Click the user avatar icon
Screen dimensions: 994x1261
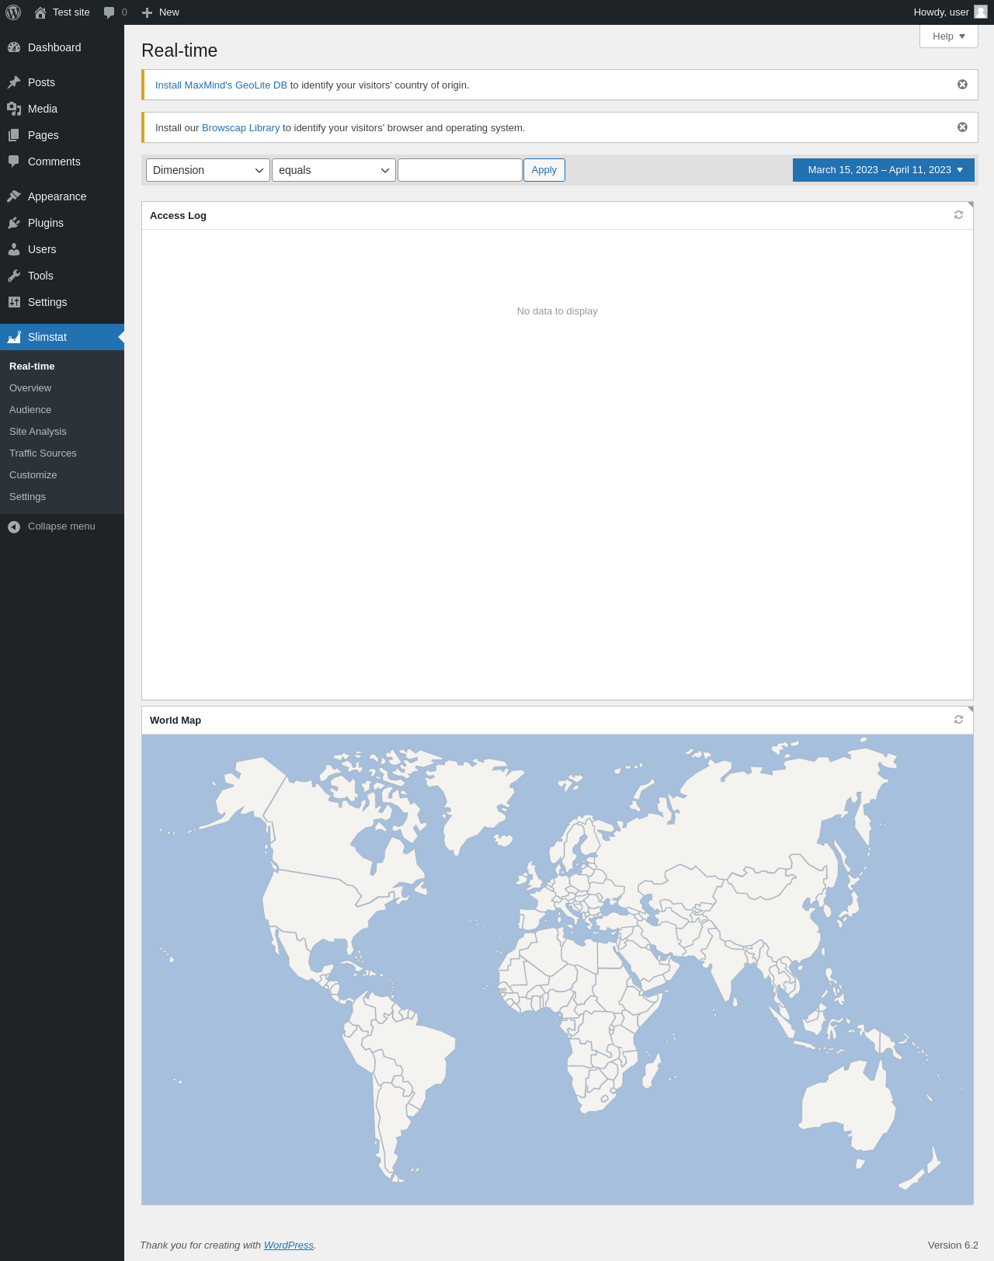pyautogui.click(x=981, y=12)
